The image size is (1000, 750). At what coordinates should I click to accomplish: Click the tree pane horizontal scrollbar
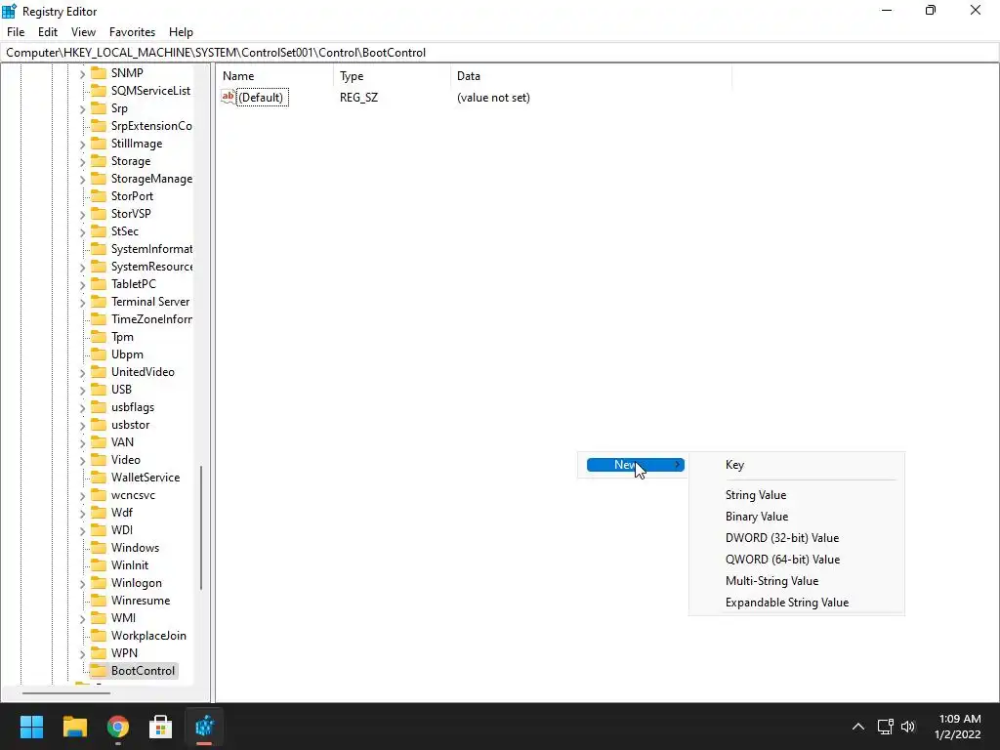click(66, 692)
